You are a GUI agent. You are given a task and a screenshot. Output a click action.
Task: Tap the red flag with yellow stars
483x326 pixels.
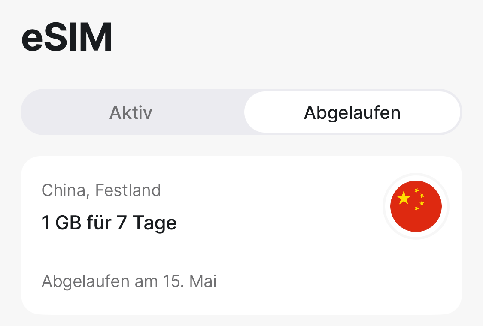416,206
